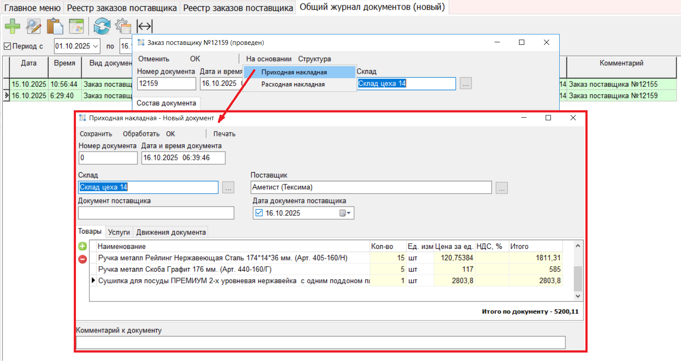Open the table settings gear icon
This screenshot has width=681, height=363.
point(123,26)
